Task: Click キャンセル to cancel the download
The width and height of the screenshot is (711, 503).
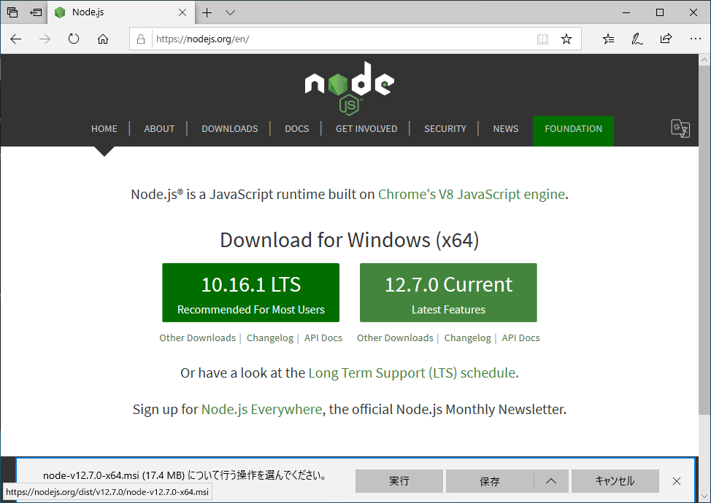Action: (x=615, y=481)
